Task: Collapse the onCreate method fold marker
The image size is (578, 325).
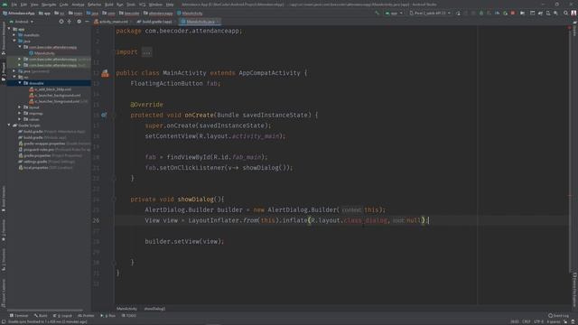Action: pyautogui.click(x=115, y=115)
